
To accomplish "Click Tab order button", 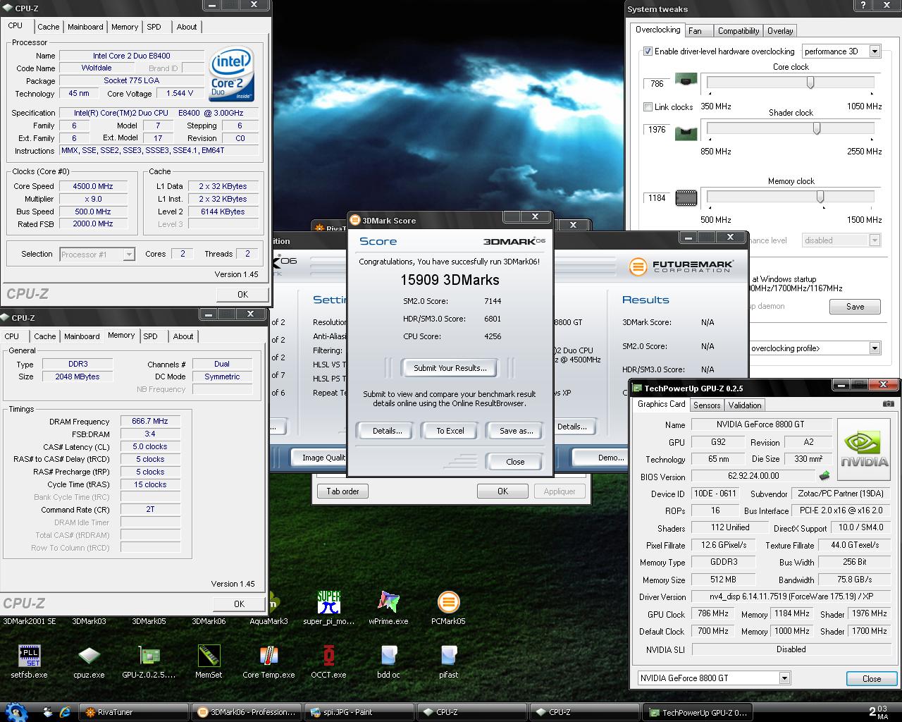I will pyautogui.click(x=342, y=491).
